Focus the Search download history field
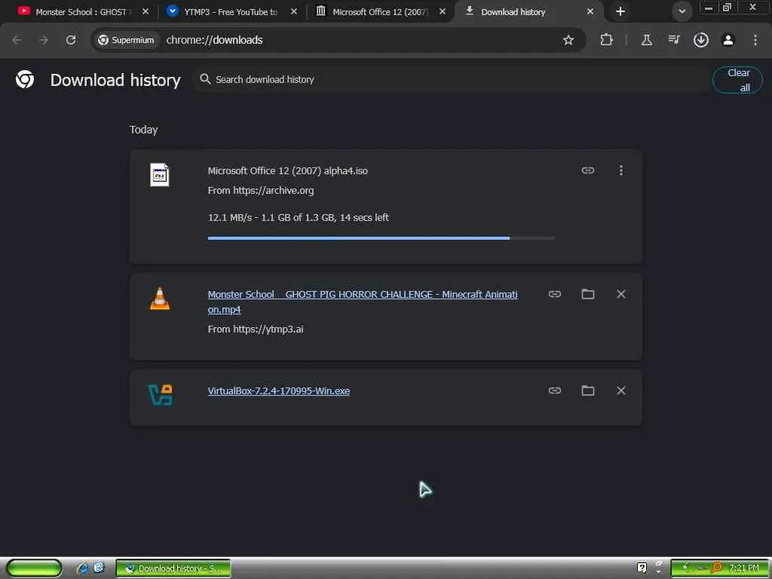The height and width of the screenshot is (579, 772). click(451, 79)
